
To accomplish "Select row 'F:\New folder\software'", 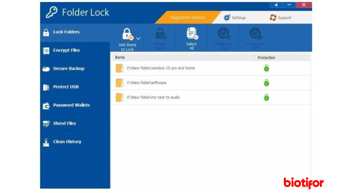I will 211,83.
